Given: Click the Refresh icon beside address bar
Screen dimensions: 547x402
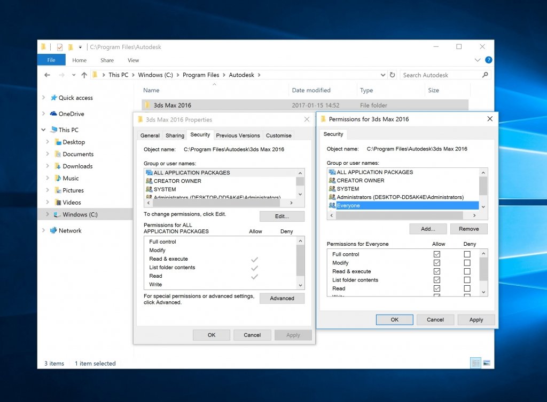Looking at the screenshot, I should coord(393,75).
